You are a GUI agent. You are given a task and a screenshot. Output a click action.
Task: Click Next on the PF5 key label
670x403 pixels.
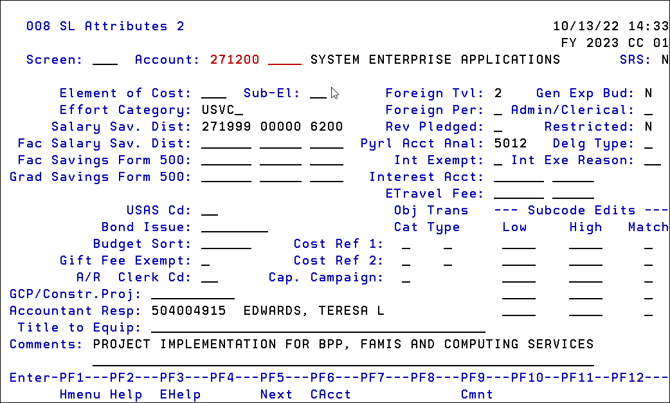pos(276,395)
